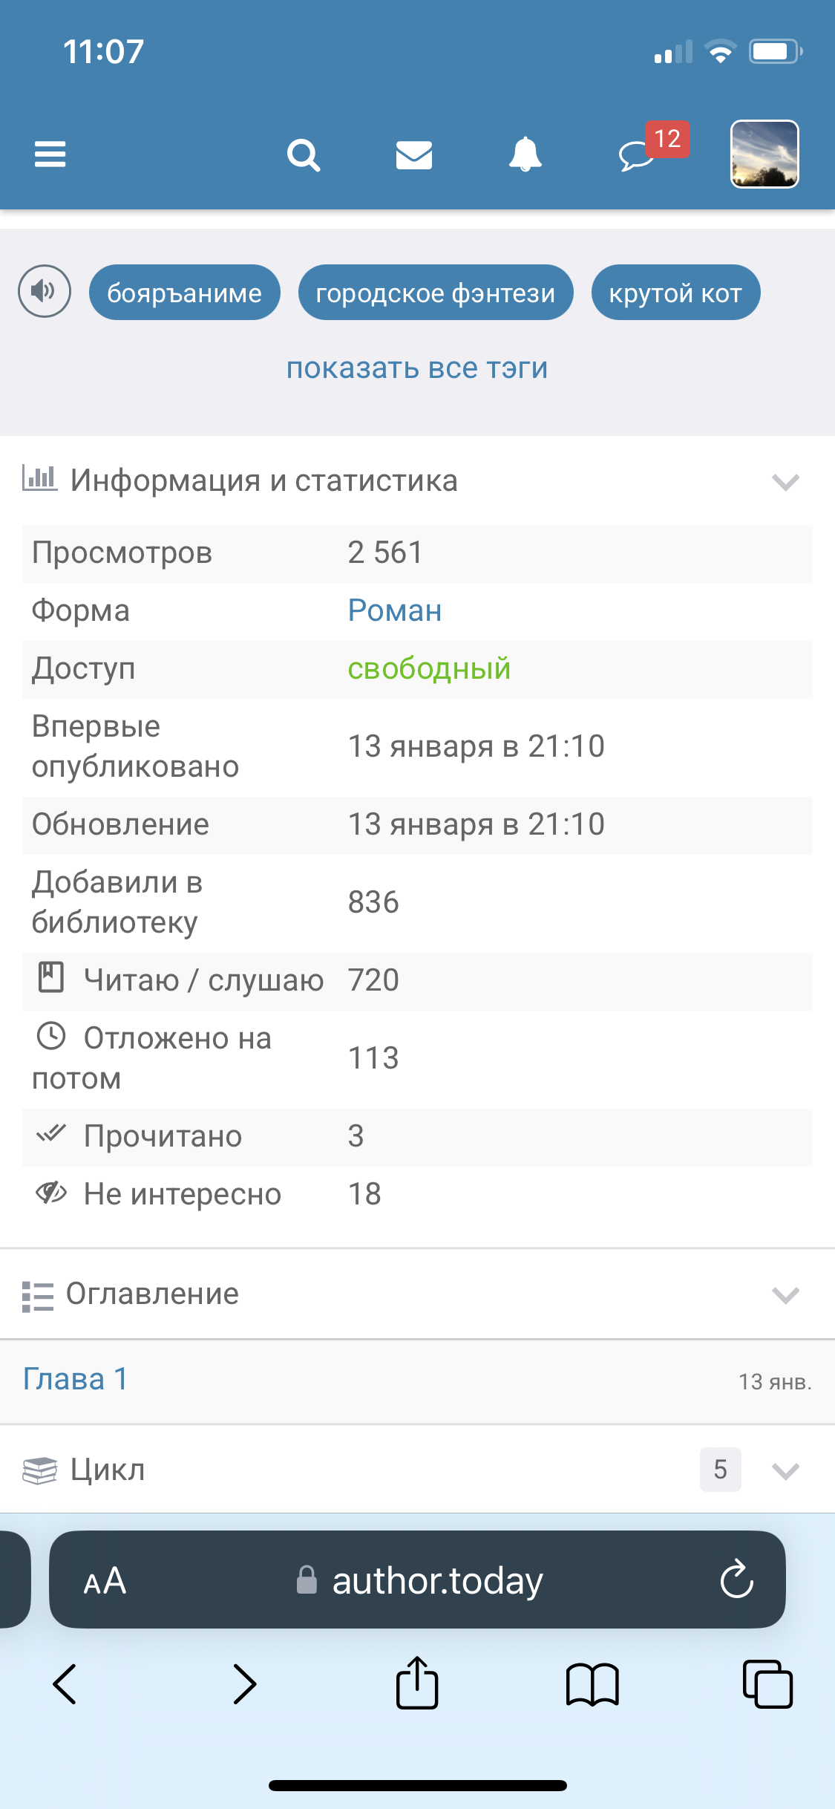835x1809 pixels.
Task: Open notifications bell icon
Action: pos(525,154)
